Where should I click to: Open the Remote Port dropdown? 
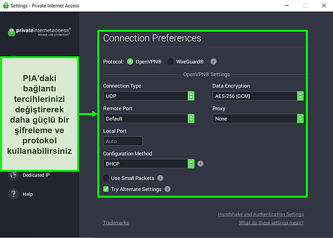149,118
